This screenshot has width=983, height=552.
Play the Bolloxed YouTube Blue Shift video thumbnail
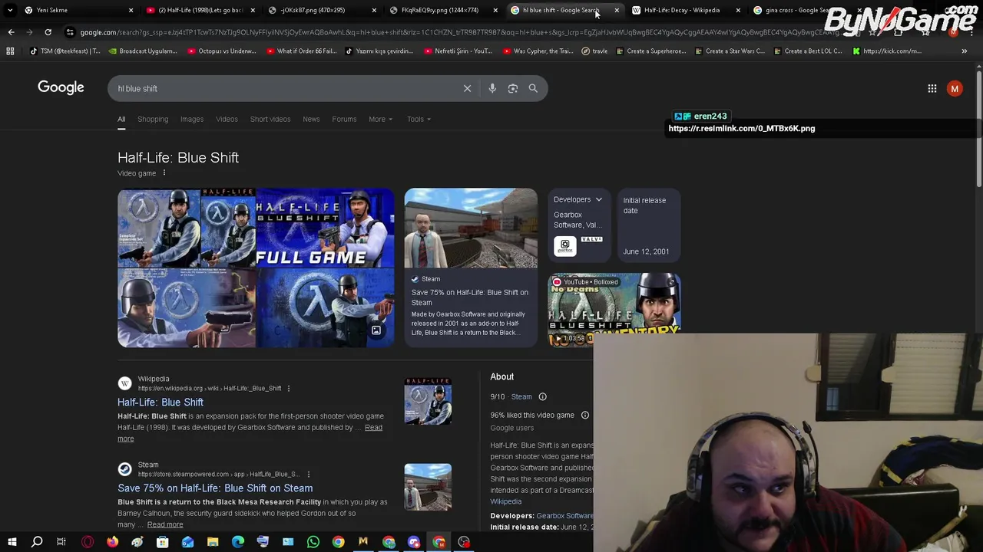(x=614, y=310)
